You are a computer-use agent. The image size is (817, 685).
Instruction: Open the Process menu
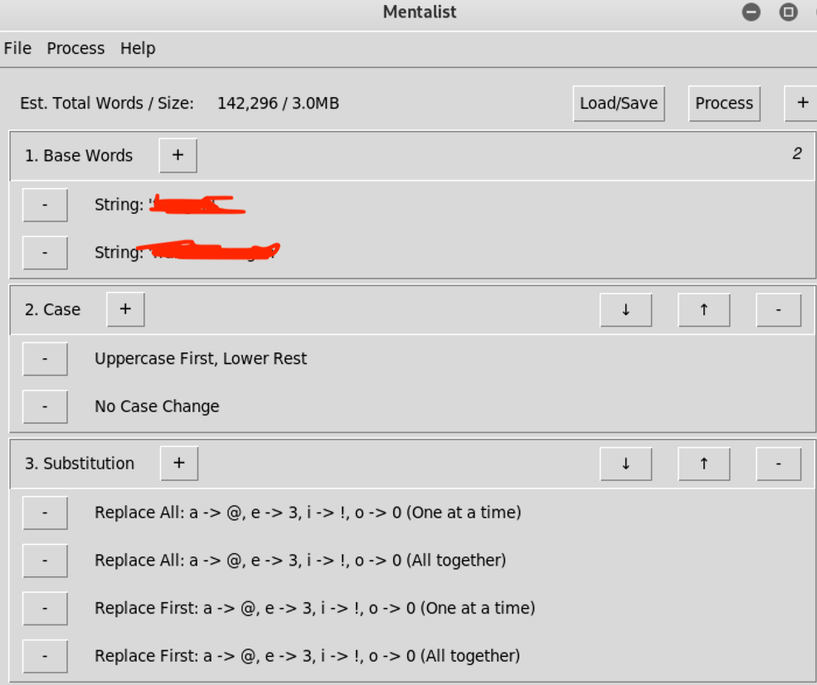point(75,48)
